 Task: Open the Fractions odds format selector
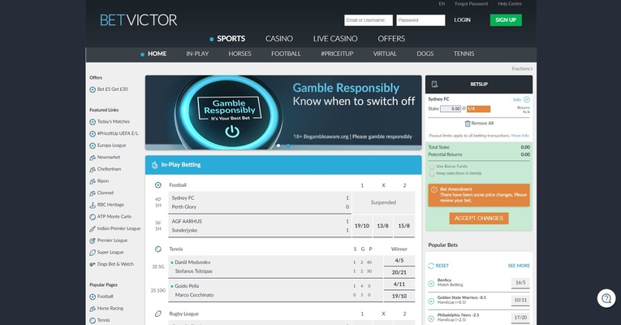click(522, 68)
